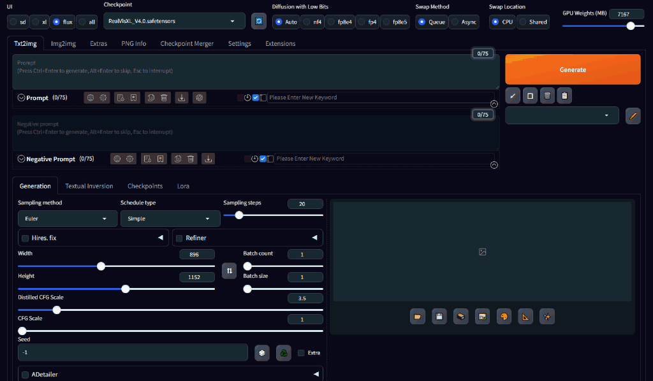653x381 pixels.
Task: Click the trash icon below the Generate button
Action: pyautogui.click(x=547, y=96)
